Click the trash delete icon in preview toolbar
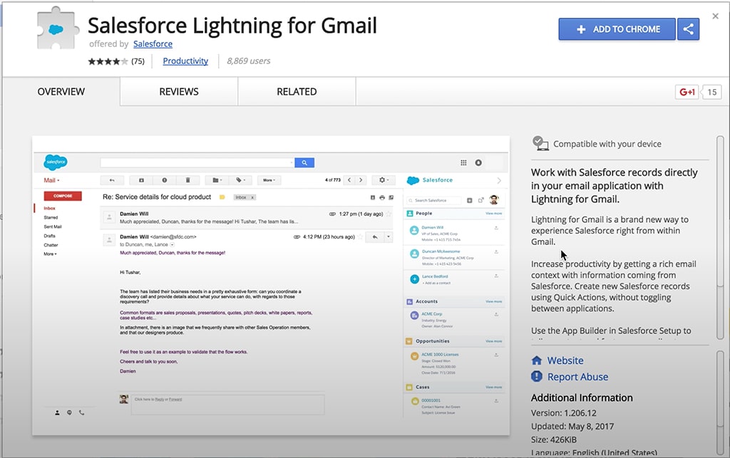The height and width of the screenshot is (458, 730). point(187,180)
